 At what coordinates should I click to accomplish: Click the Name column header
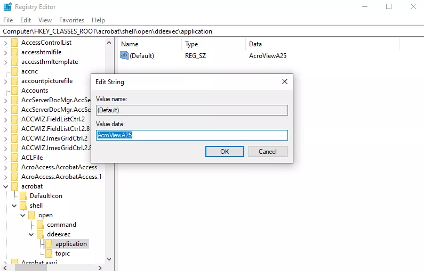coord(149,44)
